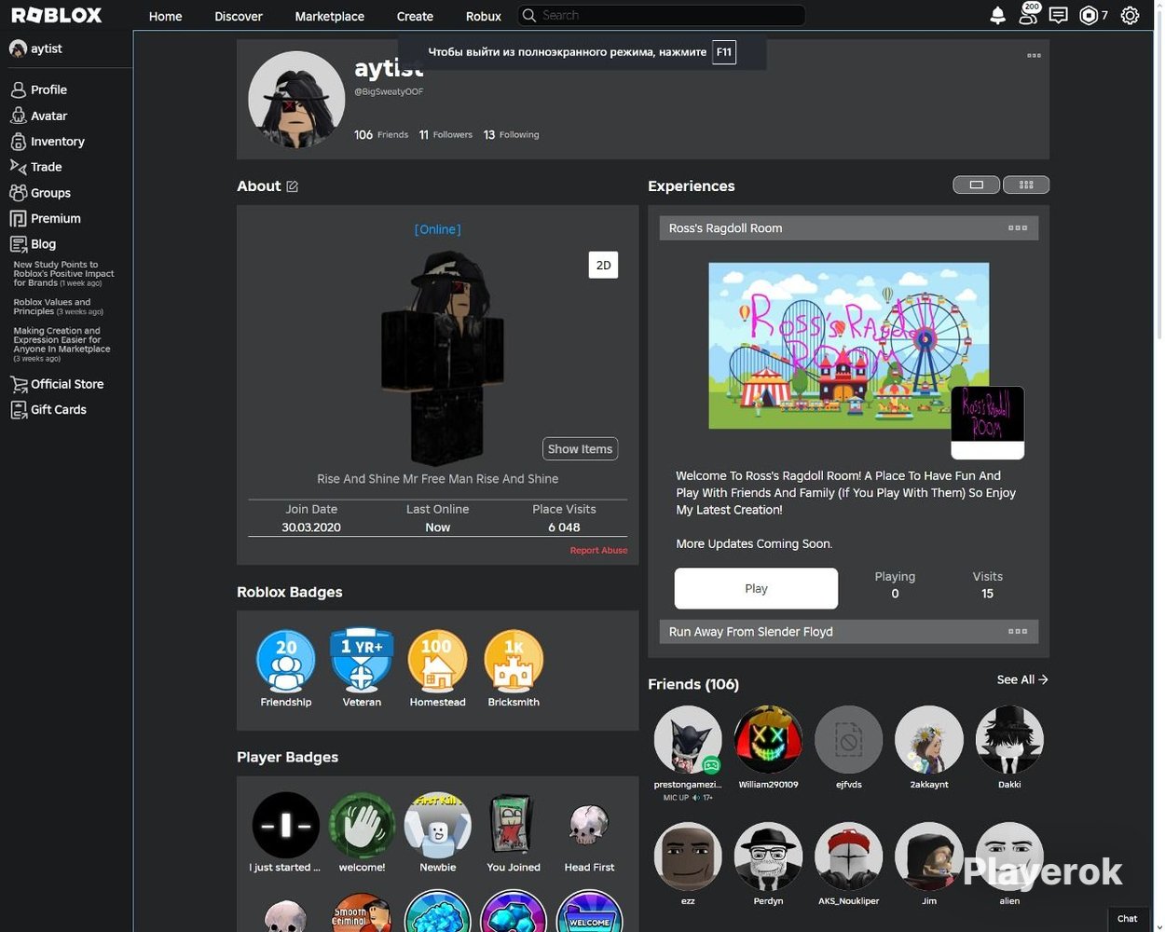Open Groups from the left sidebar

(40, 193)
